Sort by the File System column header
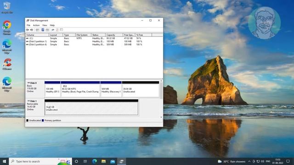This screenshot has width=294, height=165. click(x=83, y=35)
